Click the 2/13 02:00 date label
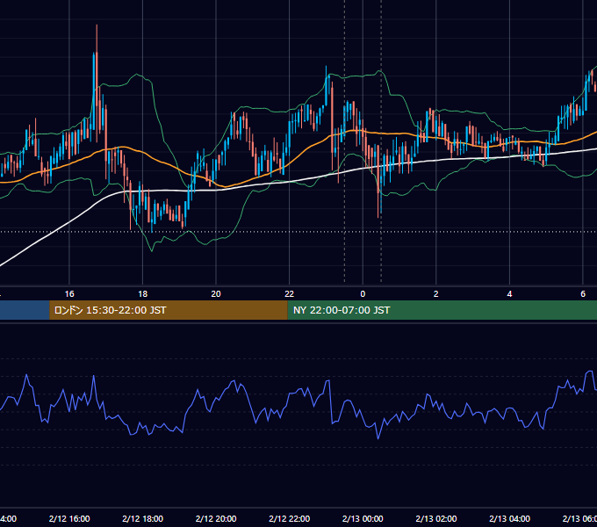Image resolution: width=597 pixels, height=527 pixels. (x=436, y=518)
